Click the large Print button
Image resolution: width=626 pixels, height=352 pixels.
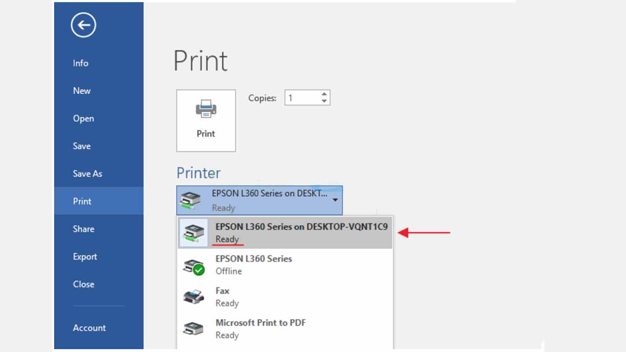pos(206,121)
